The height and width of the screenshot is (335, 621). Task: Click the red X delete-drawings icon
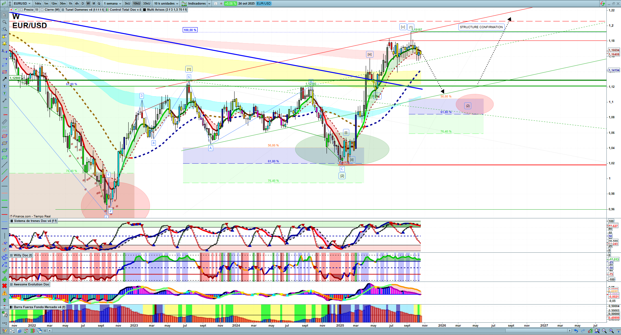click(5, 286)
